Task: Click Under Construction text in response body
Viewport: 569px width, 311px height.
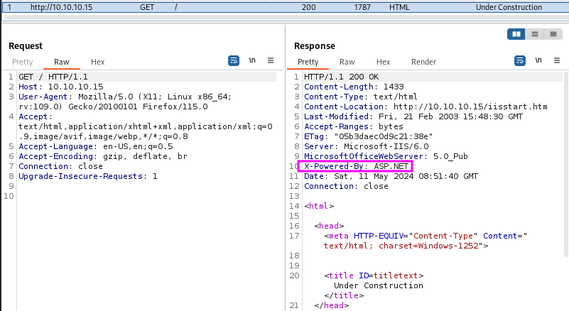Action: click(x=379, y=285)
